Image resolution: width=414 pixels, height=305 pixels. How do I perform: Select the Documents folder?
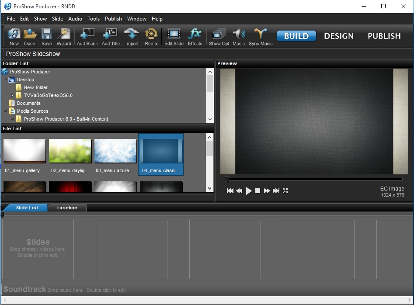coord(28,103)
